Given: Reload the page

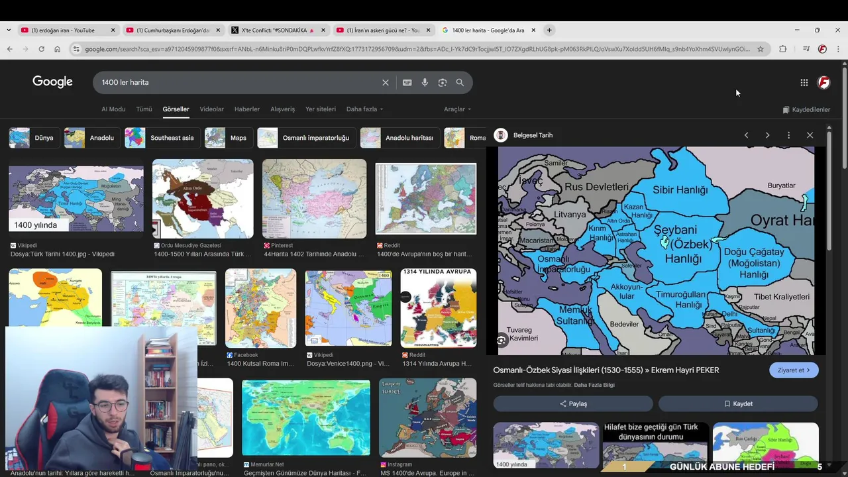Looking at the screenshot, I should click(41, 49).
